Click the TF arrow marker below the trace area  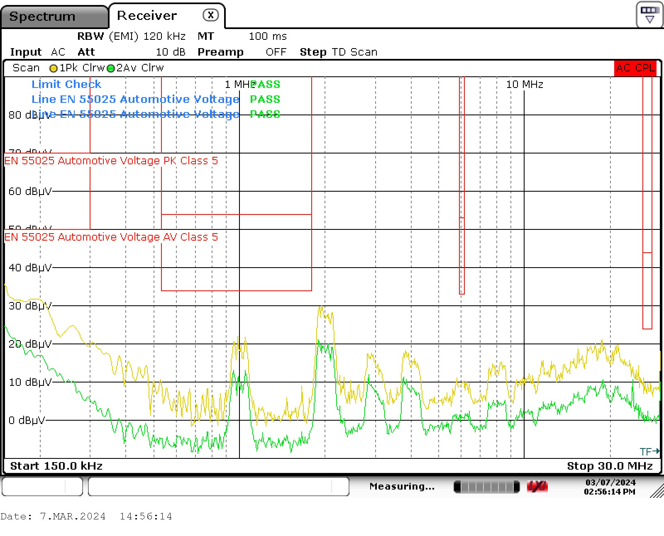[649, 451]
